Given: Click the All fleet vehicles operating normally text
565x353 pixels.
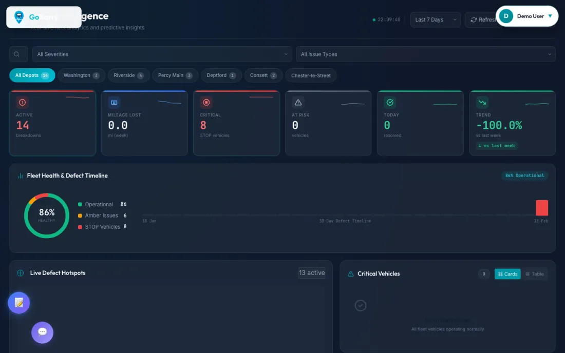Looking at the screenshot, I should (447, 329).
